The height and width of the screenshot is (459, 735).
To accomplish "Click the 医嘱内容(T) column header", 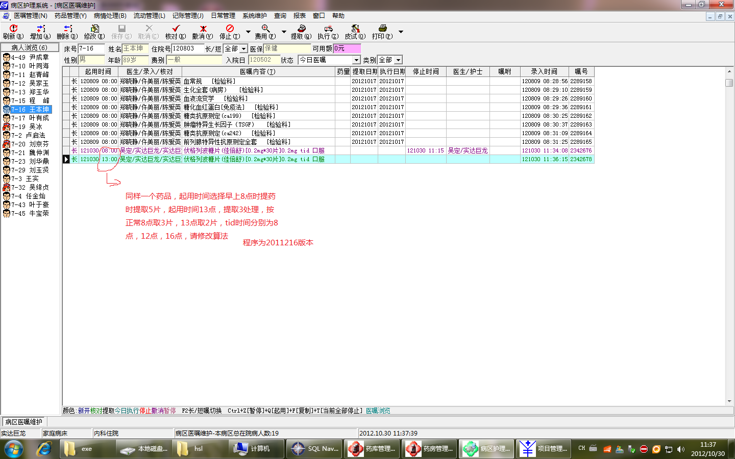I will click(258, 72).
